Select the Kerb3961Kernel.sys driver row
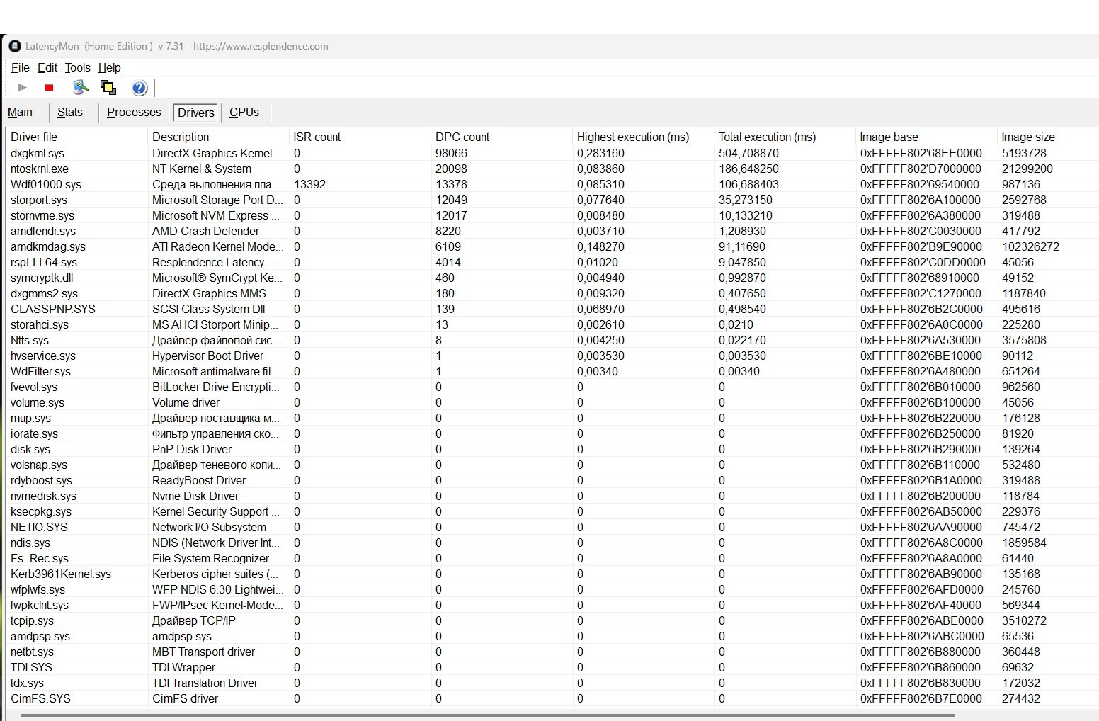Image resolution: width=1099 pixels, height=721 pixels. [x=552, y=574]
